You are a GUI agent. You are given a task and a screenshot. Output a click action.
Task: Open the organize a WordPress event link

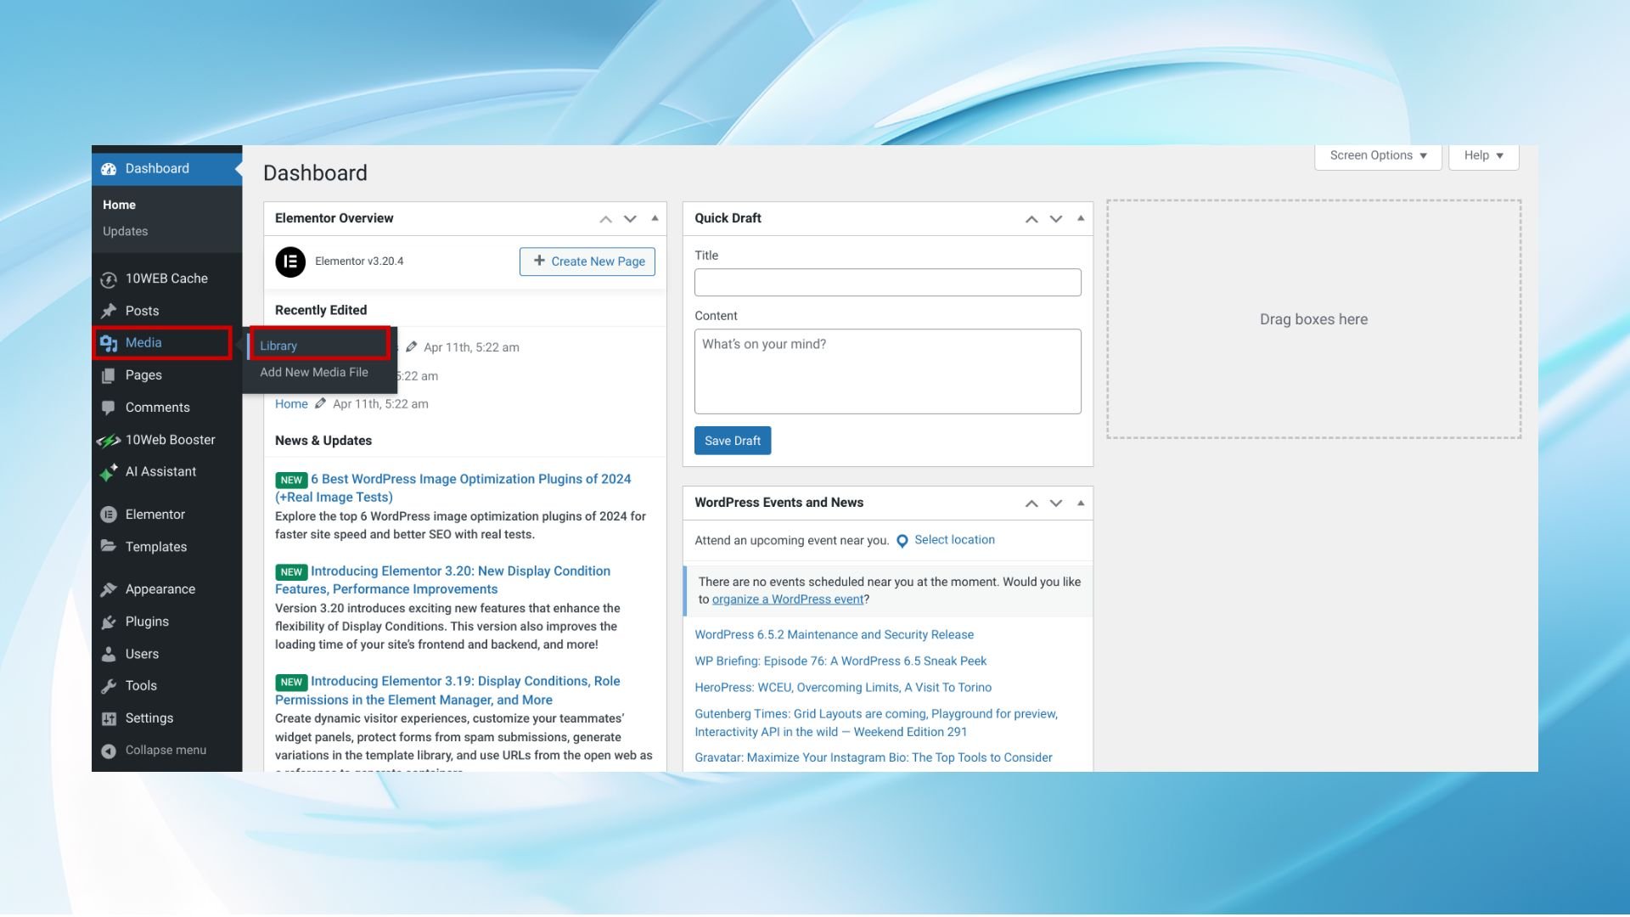point(787,599)
